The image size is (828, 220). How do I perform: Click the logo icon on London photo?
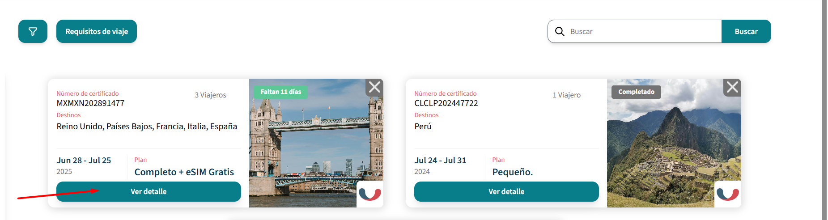(370, 194)
